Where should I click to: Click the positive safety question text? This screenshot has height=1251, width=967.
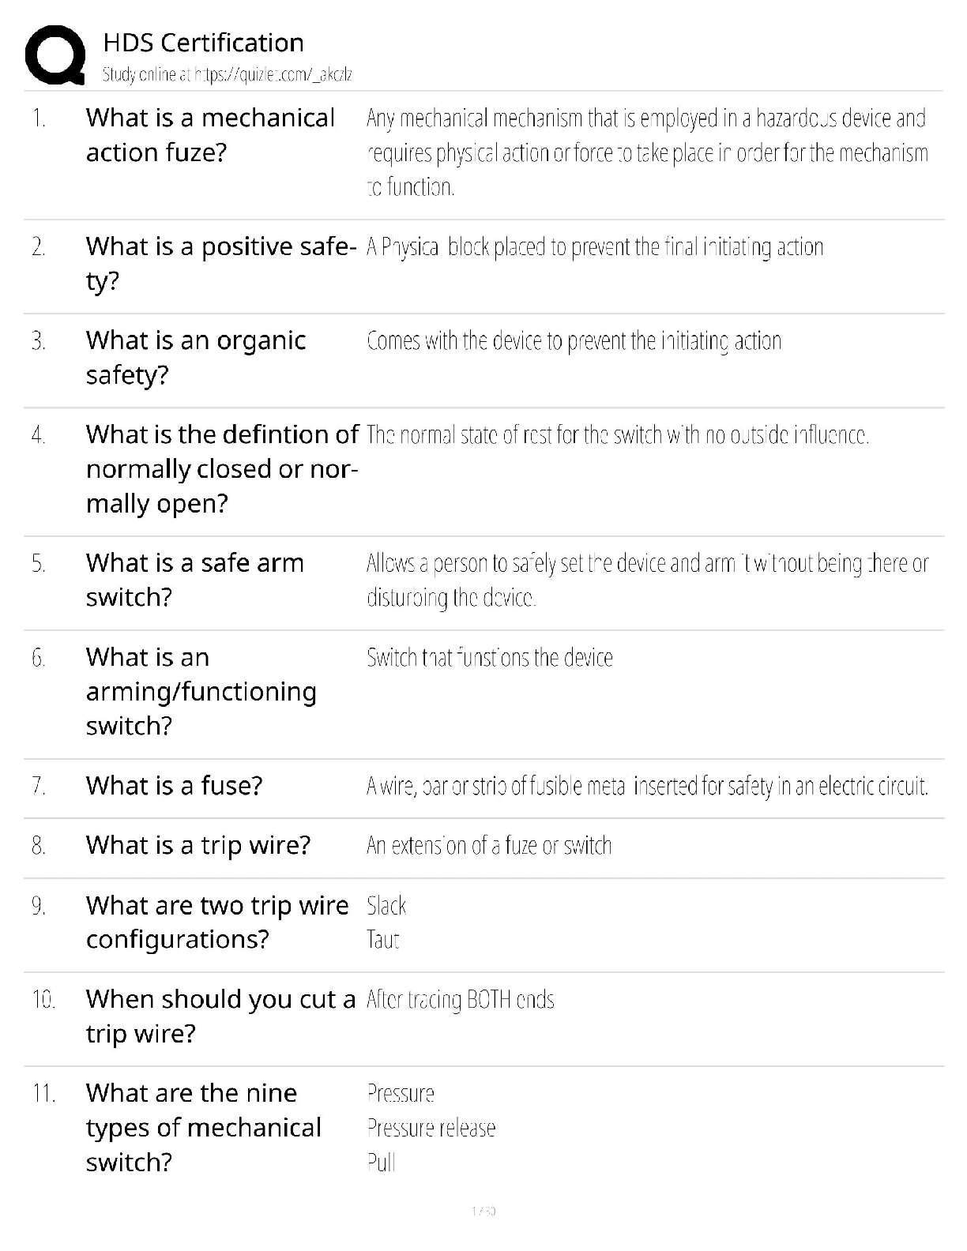(x=221, y=264)
